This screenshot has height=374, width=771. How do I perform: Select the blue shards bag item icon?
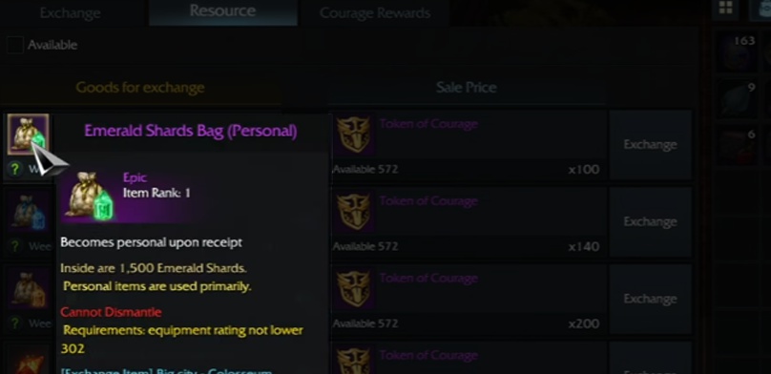[x=28, y=212]
